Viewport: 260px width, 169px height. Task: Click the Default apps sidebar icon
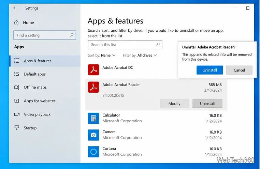(x=17, y=74)
